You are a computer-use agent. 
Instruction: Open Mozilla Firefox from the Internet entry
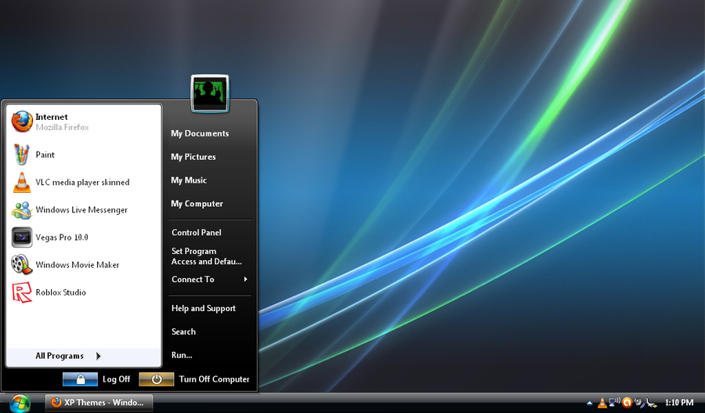pos(84,122)
